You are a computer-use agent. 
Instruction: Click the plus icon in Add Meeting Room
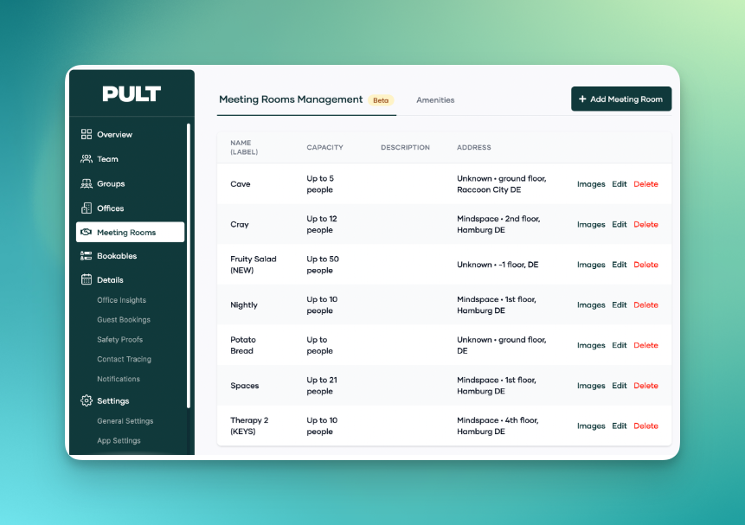582,99
